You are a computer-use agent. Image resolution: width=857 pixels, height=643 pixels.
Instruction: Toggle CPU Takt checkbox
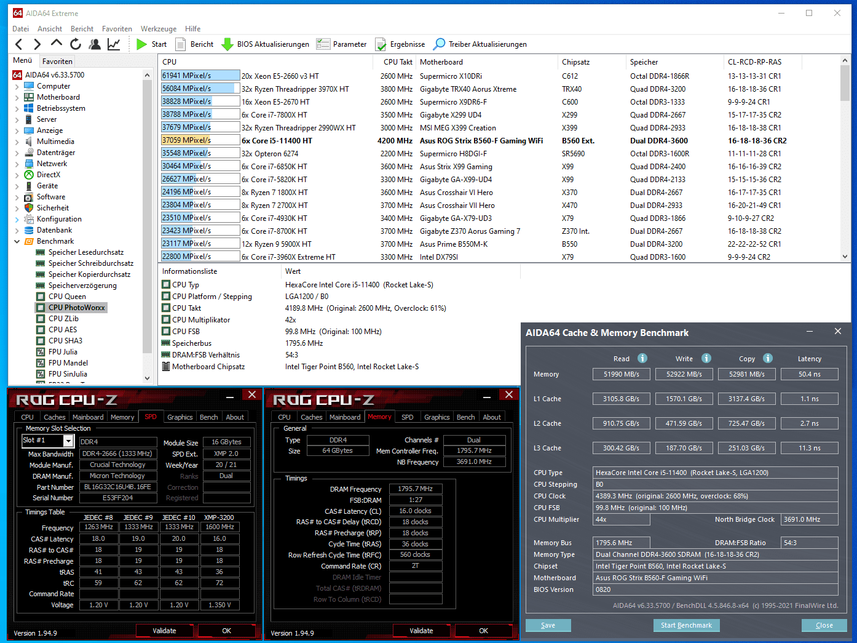pyautogui.click(x=166, y=308)
